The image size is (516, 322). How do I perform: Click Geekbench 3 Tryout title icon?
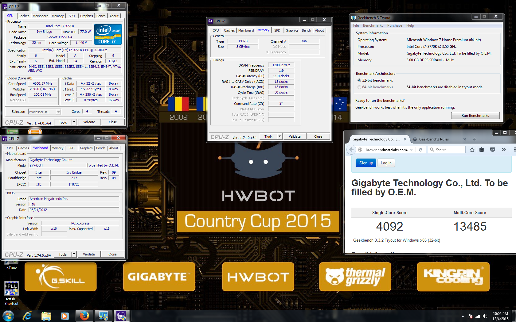pos(354,18)
